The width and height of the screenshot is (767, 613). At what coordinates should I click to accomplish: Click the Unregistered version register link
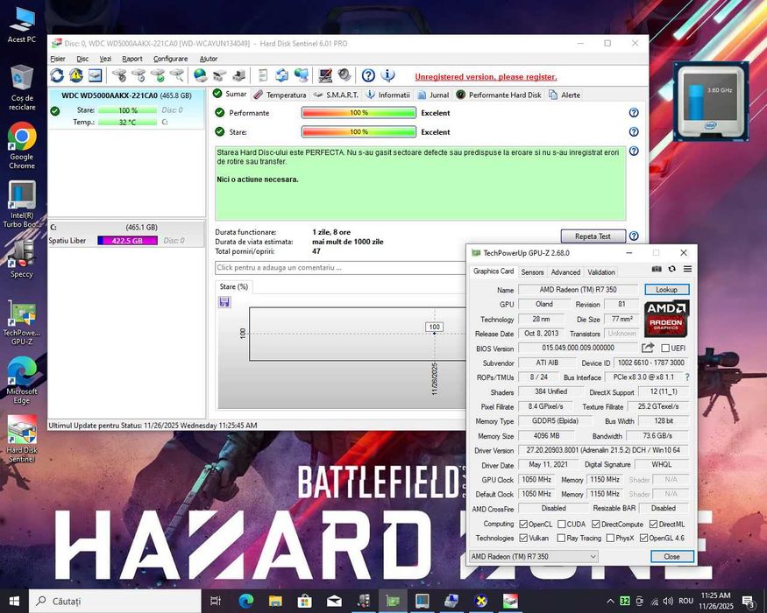(x=486, y=77)
